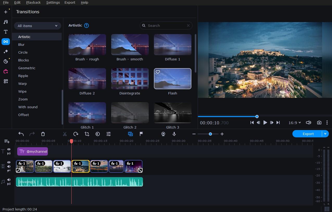Favorite the Flash transition with heart
Image resolution: width=332 pixels, height=212 pixels.
158,72
